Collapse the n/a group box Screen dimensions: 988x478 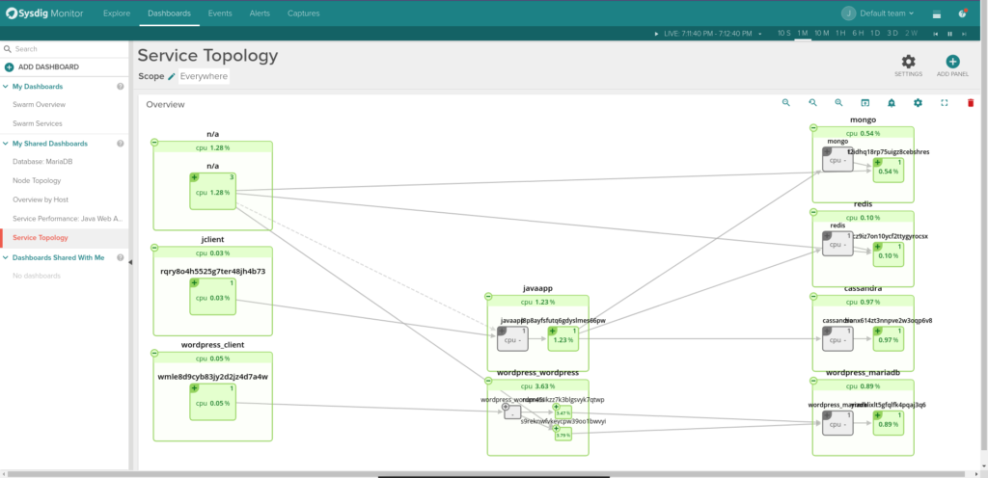click(154, 143)
